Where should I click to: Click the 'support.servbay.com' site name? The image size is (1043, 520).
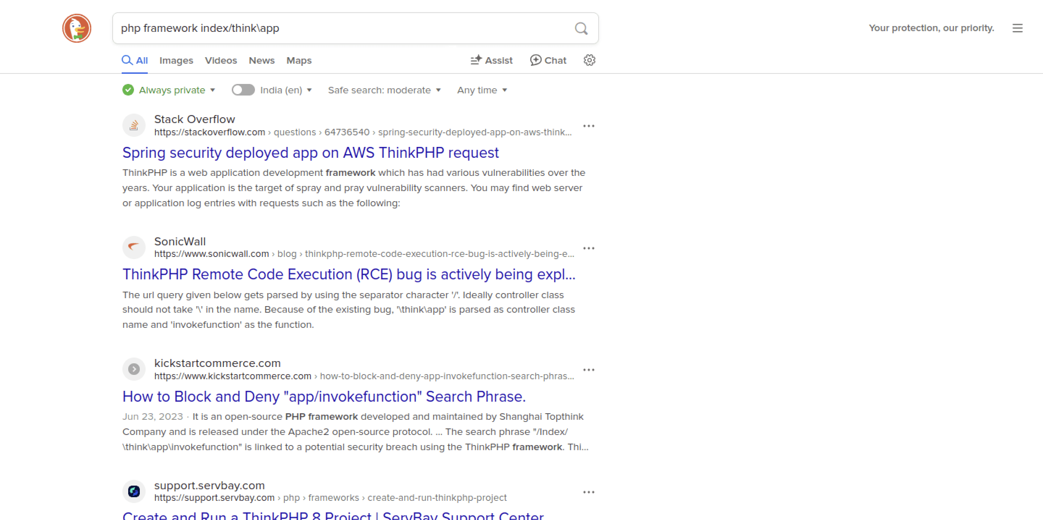click(209, 485)
